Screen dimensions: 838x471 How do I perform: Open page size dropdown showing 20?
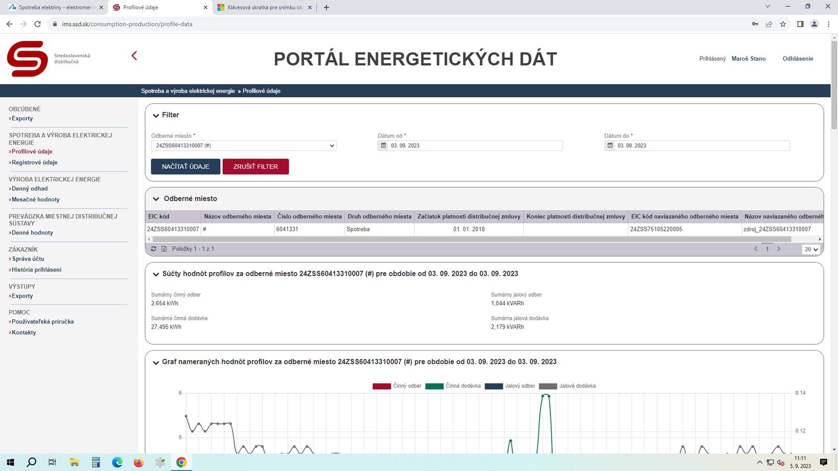[x=811, y=250]
